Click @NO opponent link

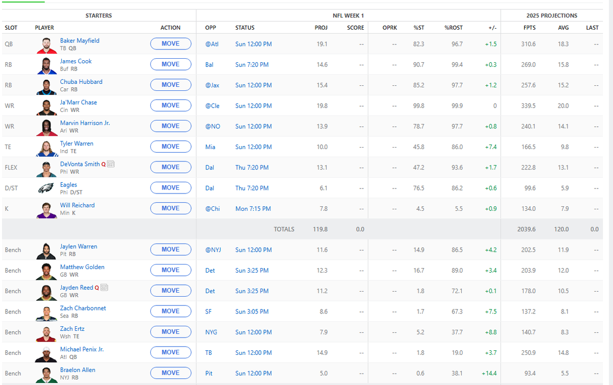[213, 127]
